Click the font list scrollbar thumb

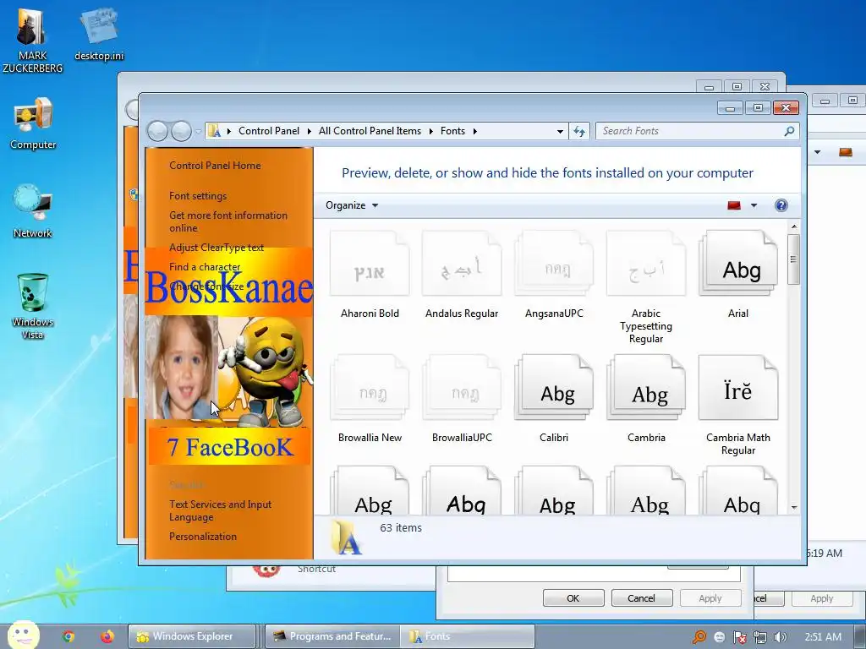[x=793, y=259]
